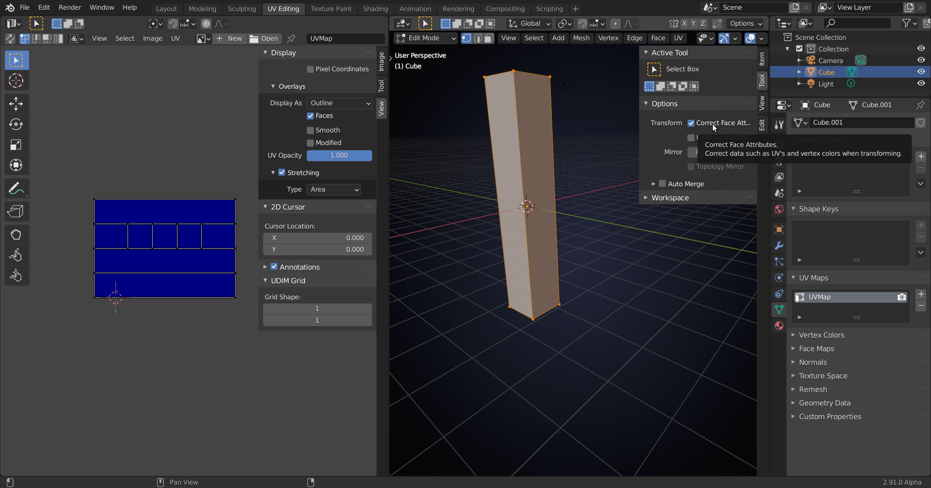The height and width of the screenshot is (488, 931).
Task: Enable edge select mode in 3D viewport
Action: [478, 38]
